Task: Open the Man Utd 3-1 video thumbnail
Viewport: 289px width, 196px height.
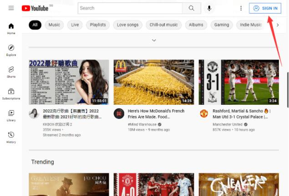Action: click(238, 82)
